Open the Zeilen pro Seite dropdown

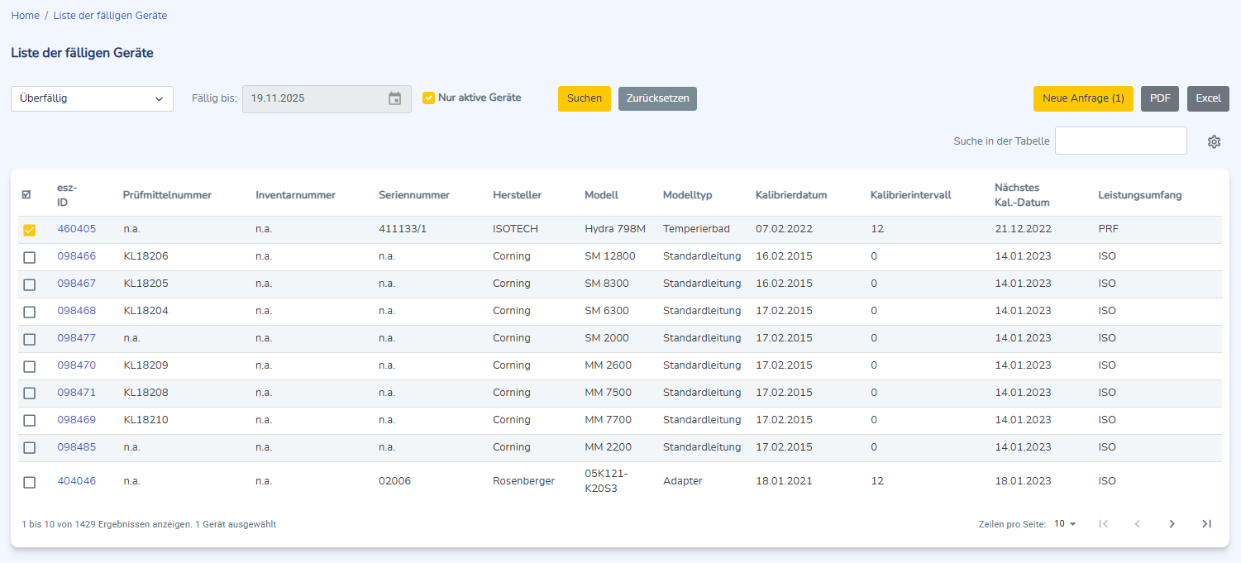(x=1065, y=523)
